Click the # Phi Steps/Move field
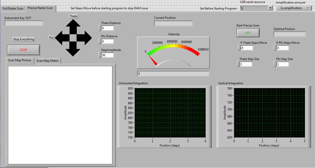 (x=283, y=48)
